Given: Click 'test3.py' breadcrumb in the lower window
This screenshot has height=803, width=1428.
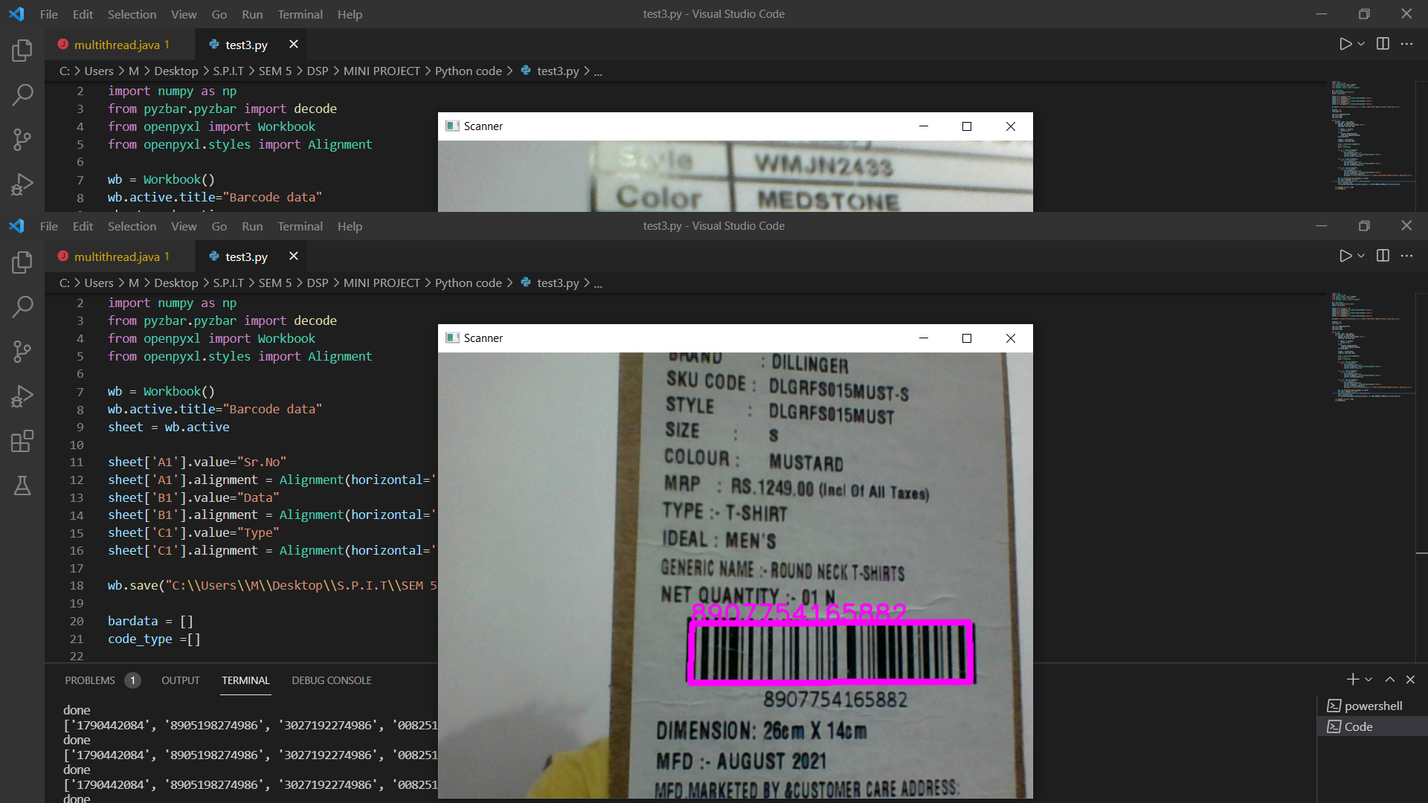Looking at the screenshot, I should (557, 283).
